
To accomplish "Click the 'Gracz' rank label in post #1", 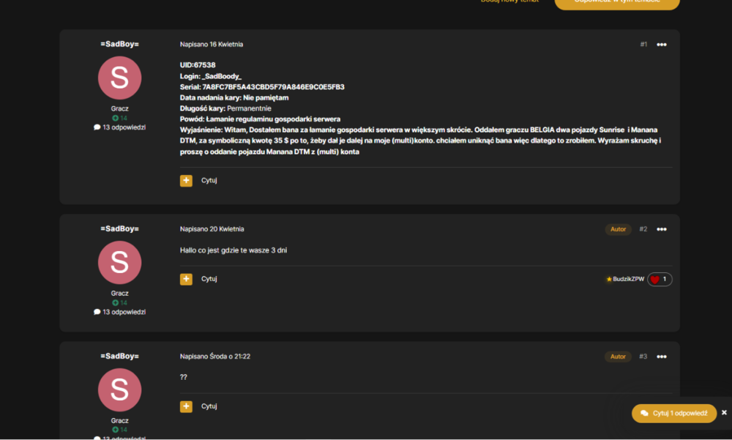I will [119, 108].
